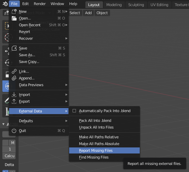Image resolution: width=189 pixels, height=172 pixels.
Task: Expand the Import submenu arrow
Action: click(66, 95)
